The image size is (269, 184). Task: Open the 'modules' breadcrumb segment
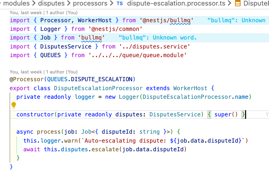pos(16,3)
